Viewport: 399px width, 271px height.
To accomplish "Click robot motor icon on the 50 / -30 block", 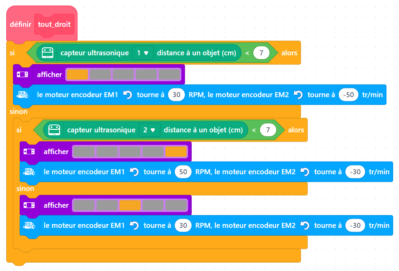I will [x=29, y=172].
